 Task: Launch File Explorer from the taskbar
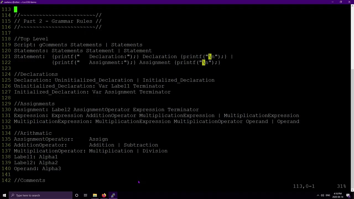point(95,195)
